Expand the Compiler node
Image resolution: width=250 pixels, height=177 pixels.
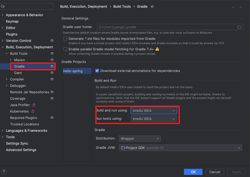[x=7, y=79]
